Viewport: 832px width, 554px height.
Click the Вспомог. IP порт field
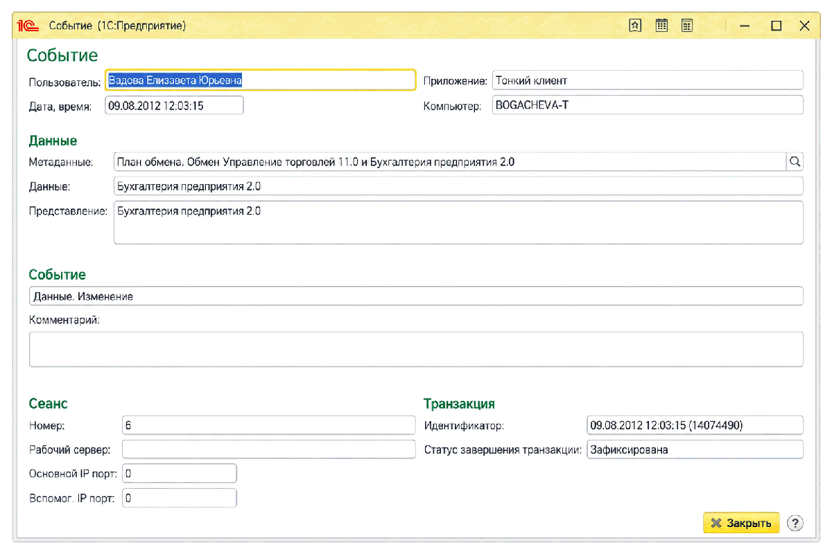pos(179,498)
